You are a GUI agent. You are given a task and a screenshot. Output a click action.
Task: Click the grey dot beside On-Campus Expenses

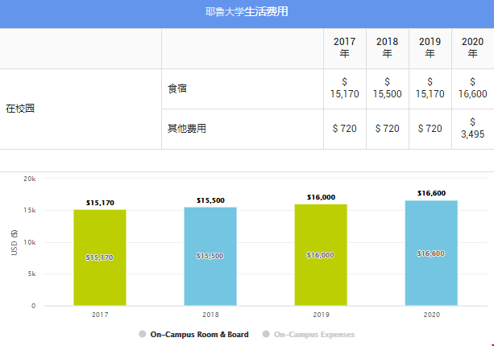[266, 334]
